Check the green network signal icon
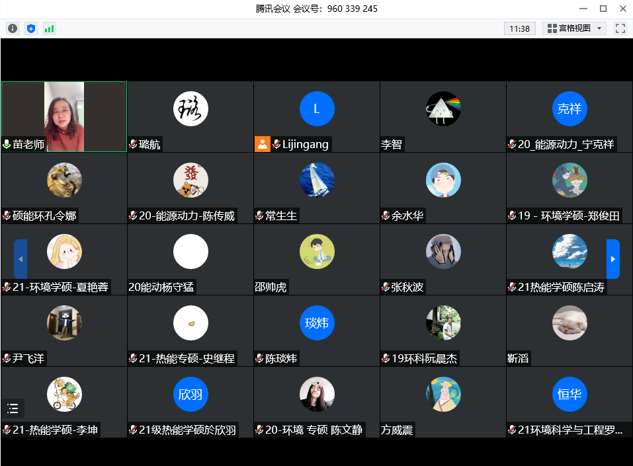 pos(50,28)
